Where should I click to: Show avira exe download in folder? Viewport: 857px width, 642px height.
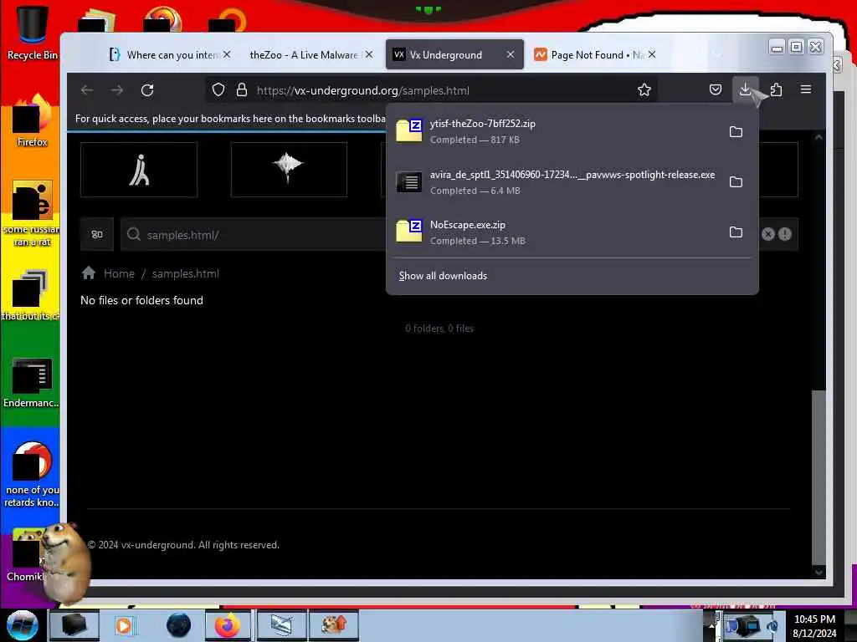(x=736, y=181)
